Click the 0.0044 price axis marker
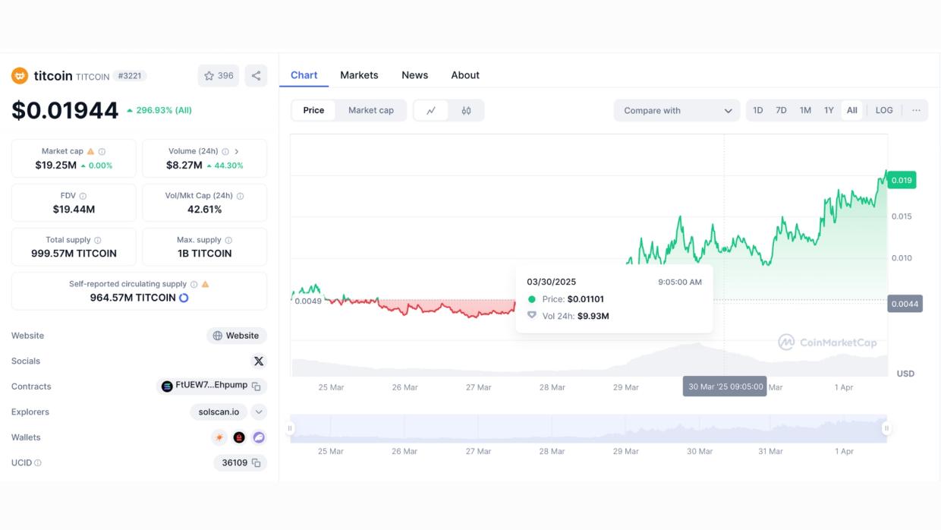The image size is (941, 530). click(x=905, y=304)
